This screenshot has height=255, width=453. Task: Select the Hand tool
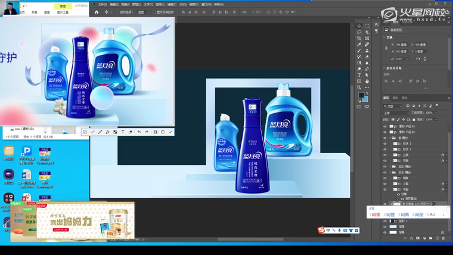pos(367,81)
